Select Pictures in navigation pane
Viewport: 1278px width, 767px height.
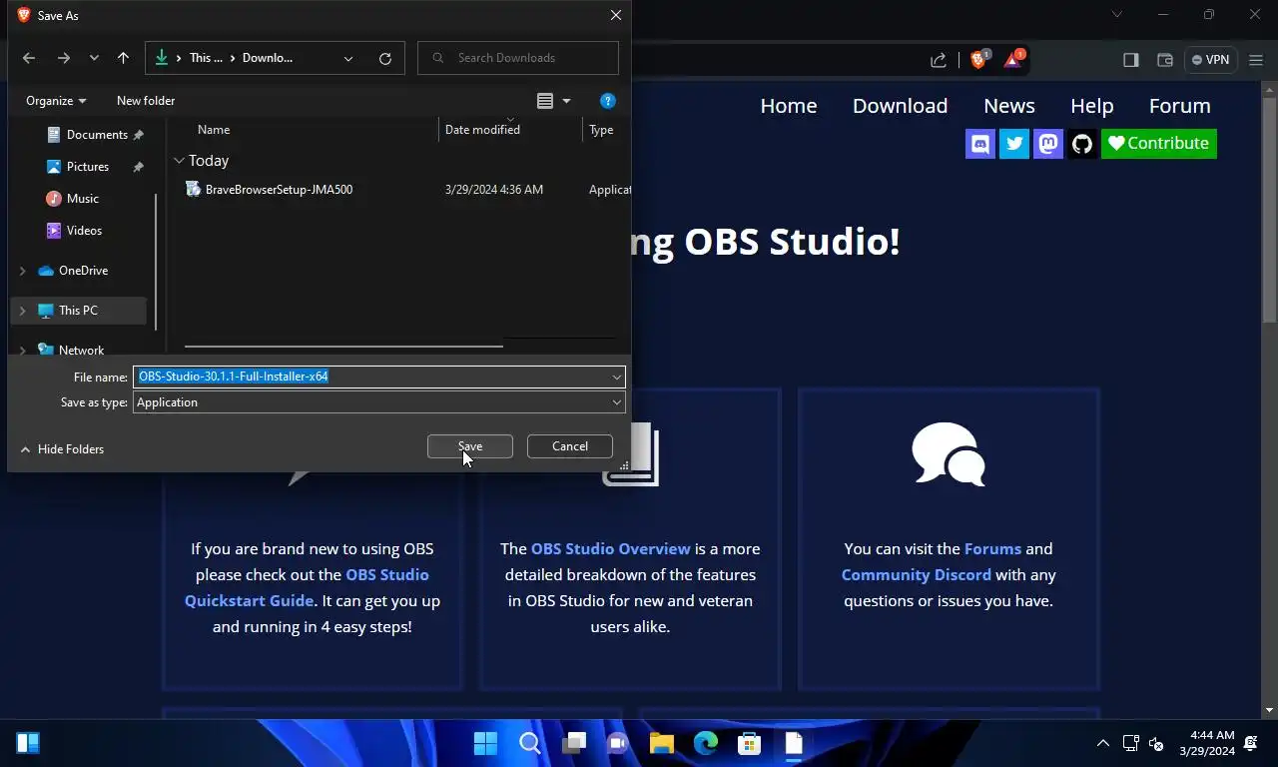pos(88,167)
